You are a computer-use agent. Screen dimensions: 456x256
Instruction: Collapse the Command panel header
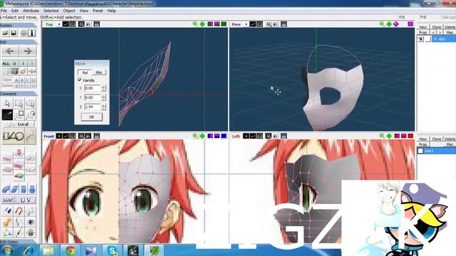pyautogui.click(x=19, y=94)
